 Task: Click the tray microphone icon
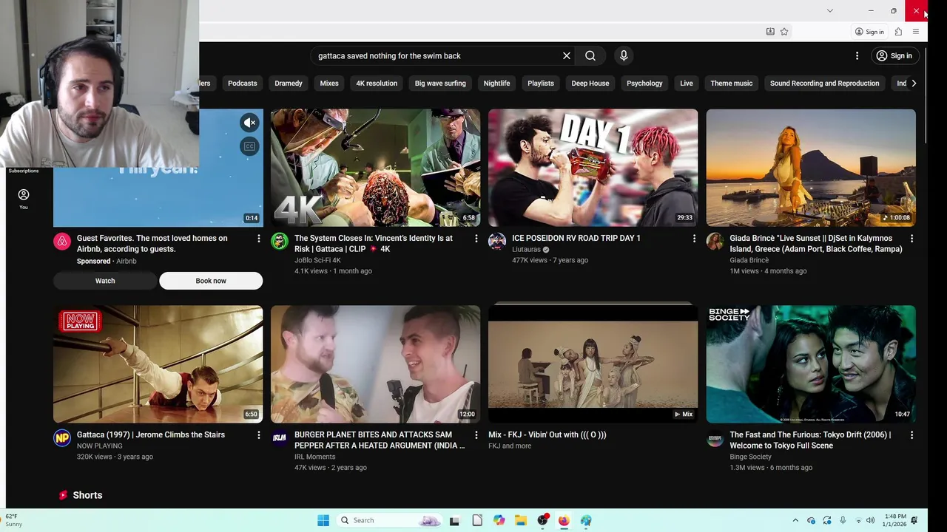[843, 520]
